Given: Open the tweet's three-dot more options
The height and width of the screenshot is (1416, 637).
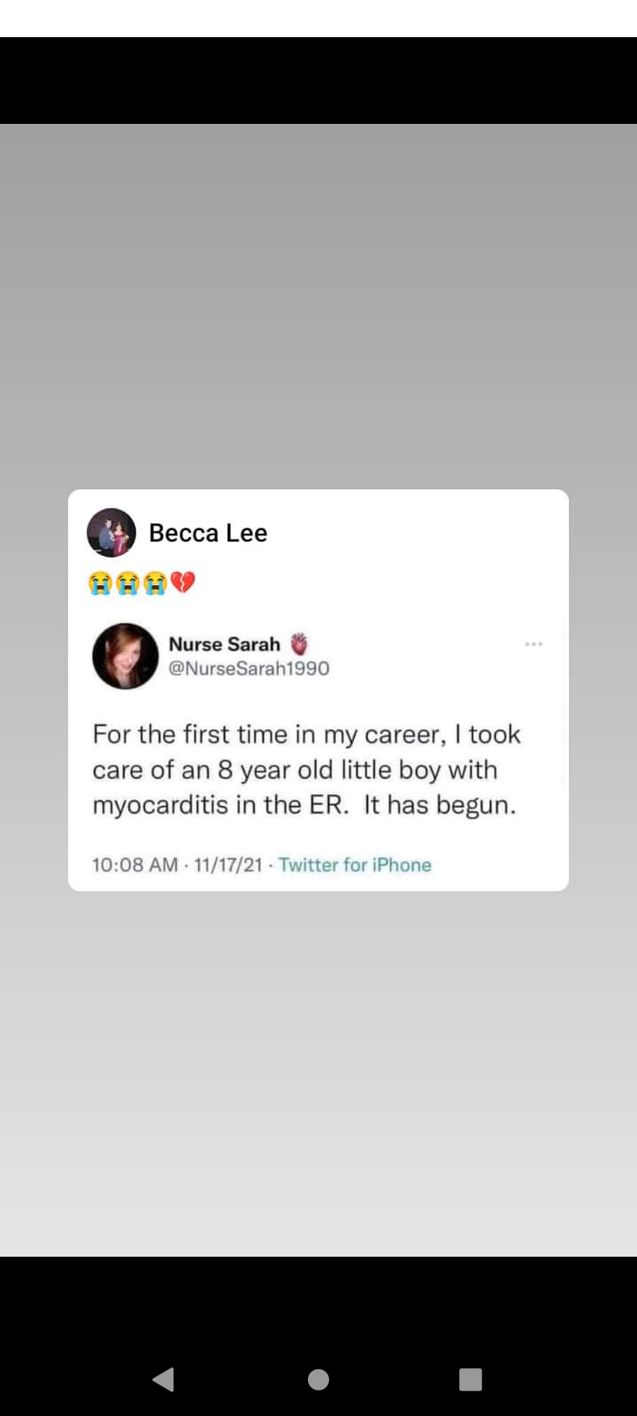Looking at the screenshot, I should (x=533, y=644).
